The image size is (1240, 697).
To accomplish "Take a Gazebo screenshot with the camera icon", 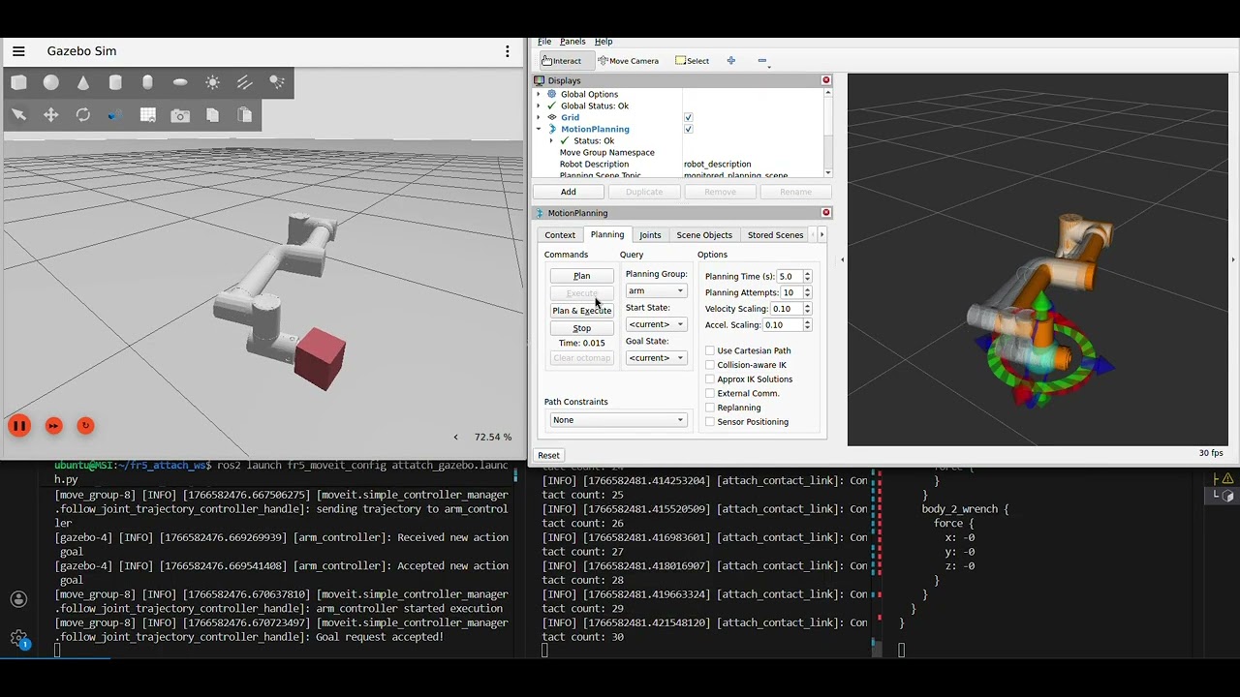I will (180, 115).
